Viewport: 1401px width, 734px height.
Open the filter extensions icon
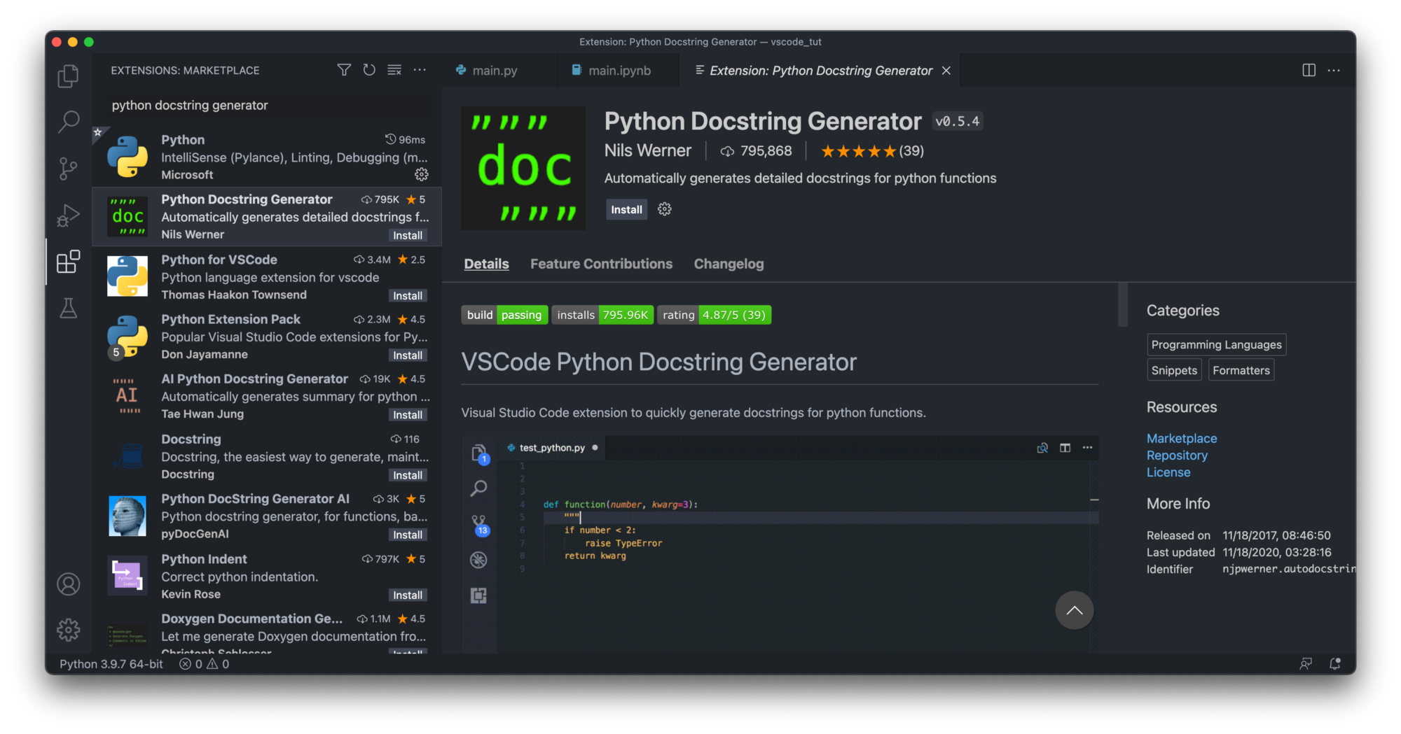point(344,70)
